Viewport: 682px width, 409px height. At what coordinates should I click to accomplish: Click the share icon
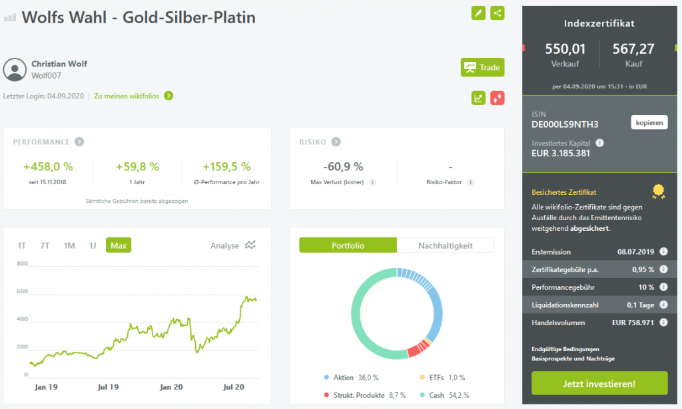click(x=497, y=13)
